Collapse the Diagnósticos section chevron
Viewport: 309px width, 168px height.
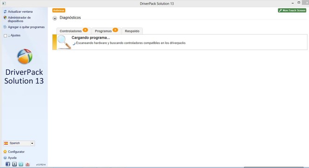(55, 18)
